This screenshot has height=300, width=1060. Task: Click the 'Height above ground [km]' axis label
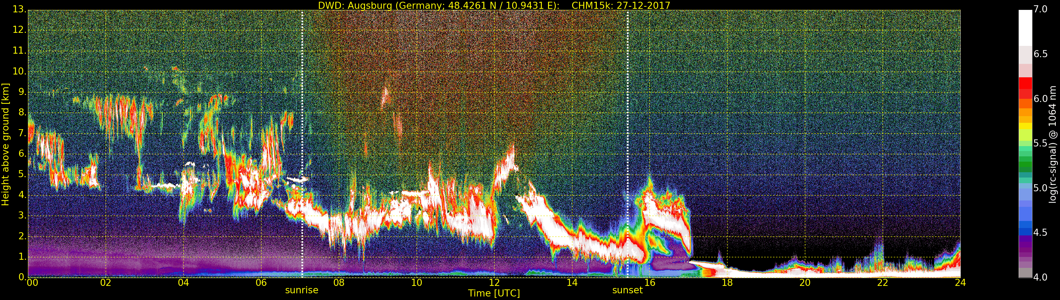(x=5, y=144)
